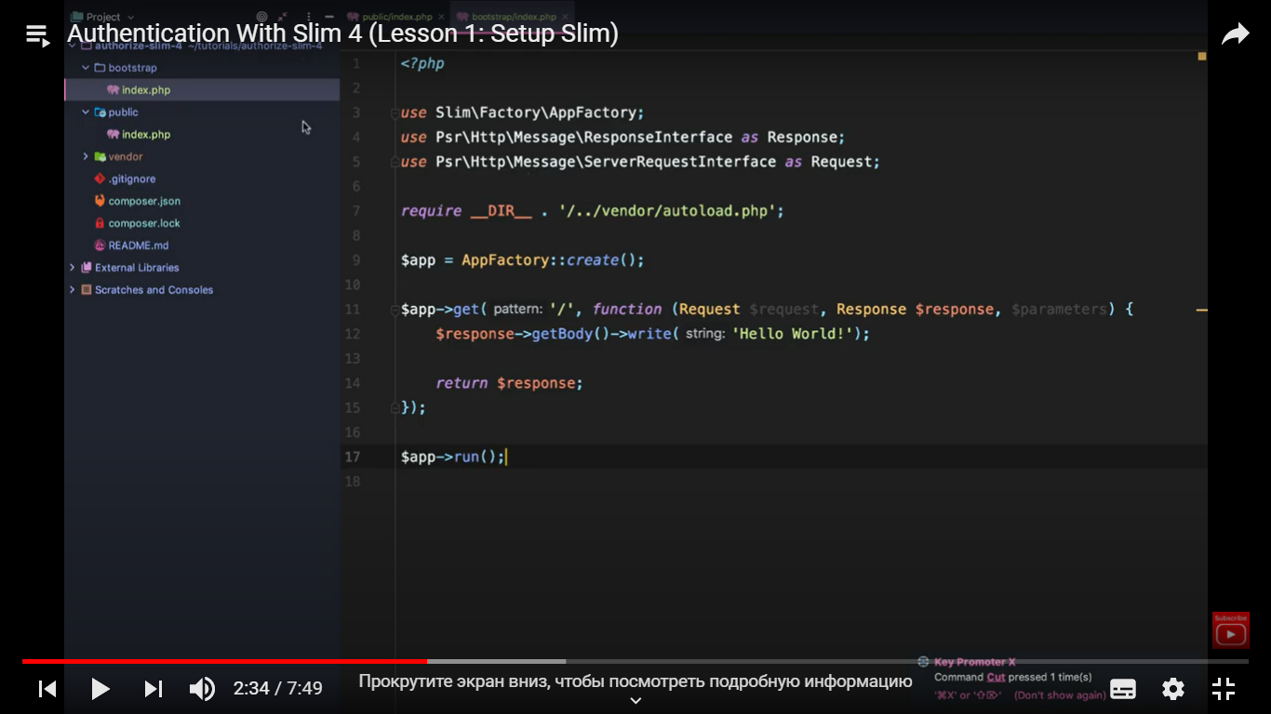This screenshot has height=714, width=1271.
Task: Exit fullscreen mode
Action: point(1224,689)
